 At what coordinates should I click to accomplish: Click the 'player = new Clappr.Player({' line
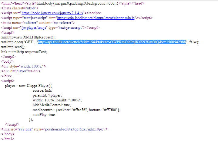[x=29, y=86]
